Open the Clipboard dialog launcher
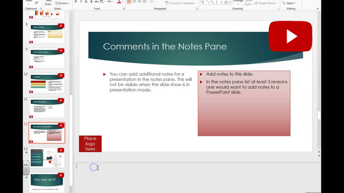Viewport: 344px width, 193px height. (41, 9)
